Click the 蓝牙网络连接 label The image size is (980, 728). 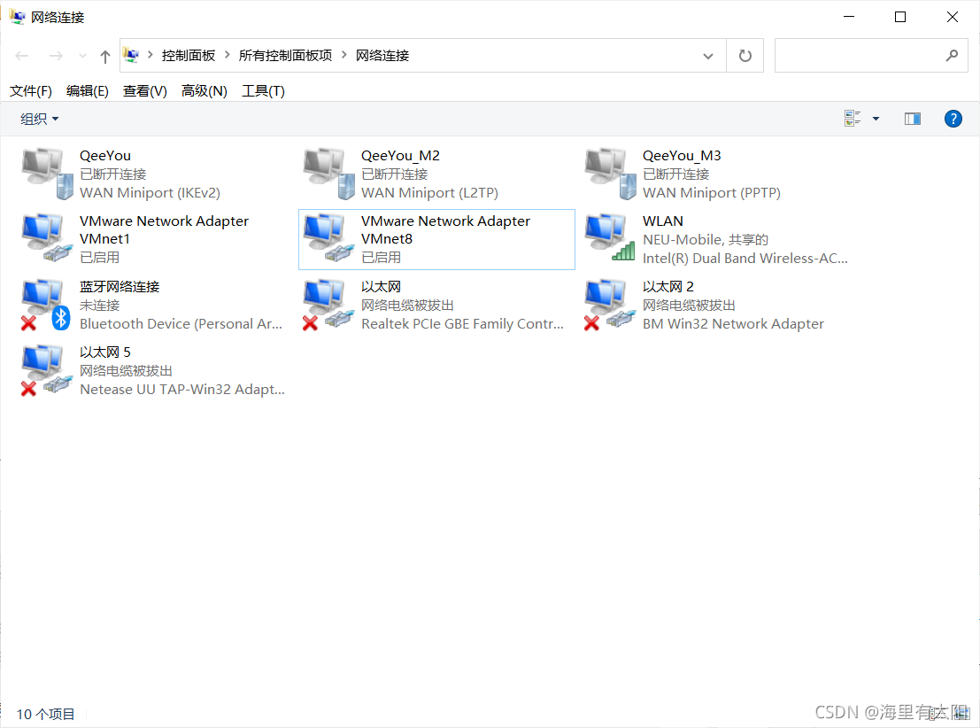click(x=120, y=287)
